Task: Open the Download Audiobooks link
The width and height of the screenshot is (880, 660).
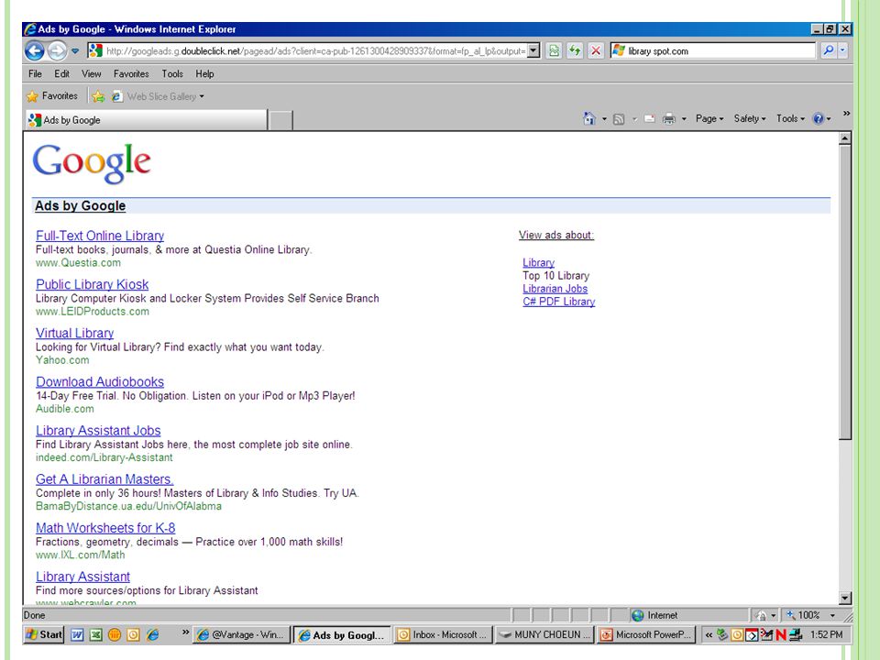Action: [x=100, y=382]
